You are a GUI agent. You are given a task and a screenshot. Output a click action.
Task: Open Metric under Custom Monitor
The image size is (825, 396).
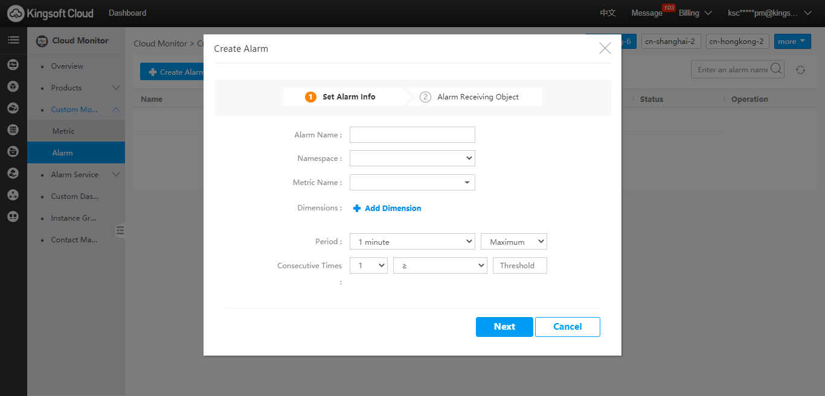click(63, 131)
